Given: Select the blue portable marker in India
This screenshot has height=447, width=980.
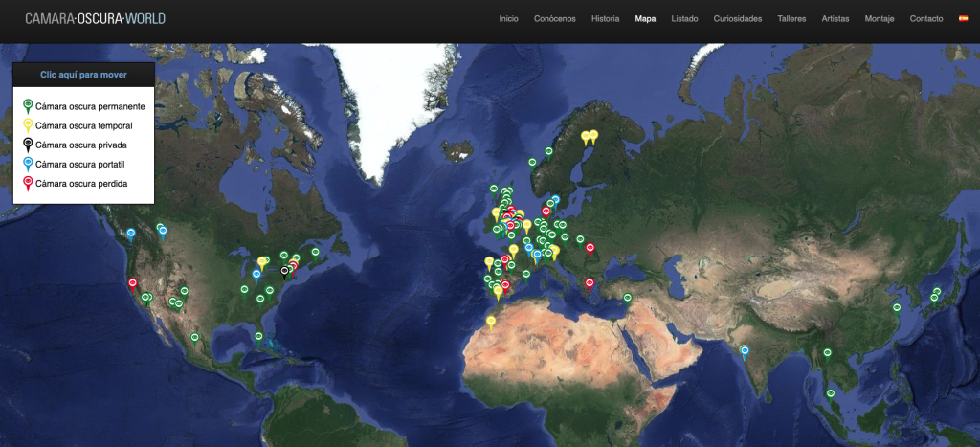Looking at the screenshot, I should [x=745, y=351].
